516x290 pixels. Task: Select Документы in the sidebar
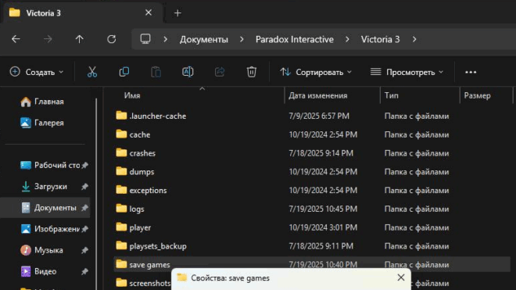[45, 208]
